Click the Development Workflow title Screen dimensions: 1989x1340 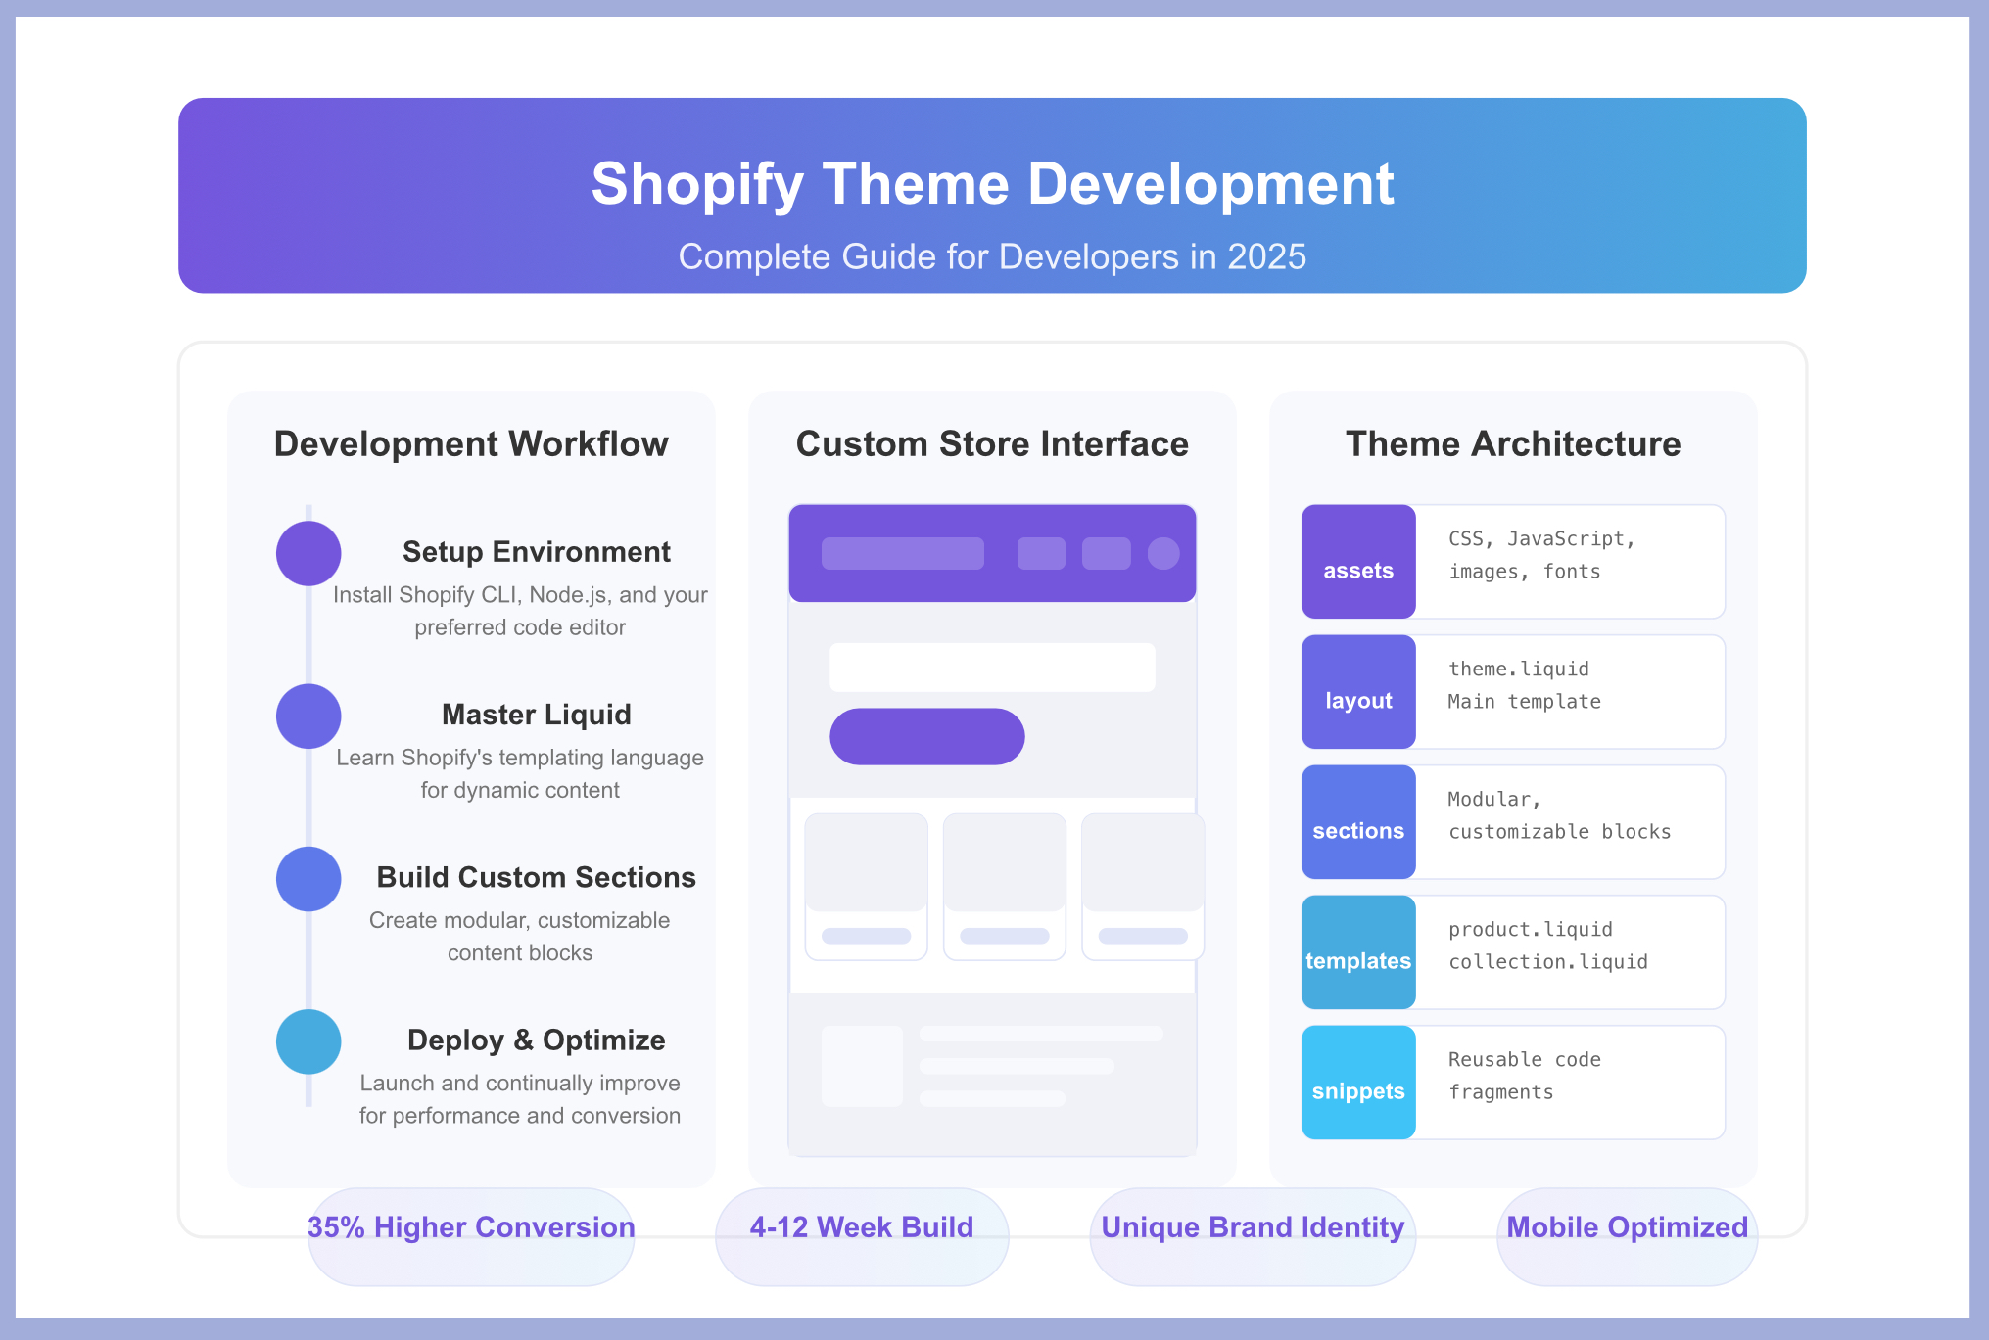(471, 443)
